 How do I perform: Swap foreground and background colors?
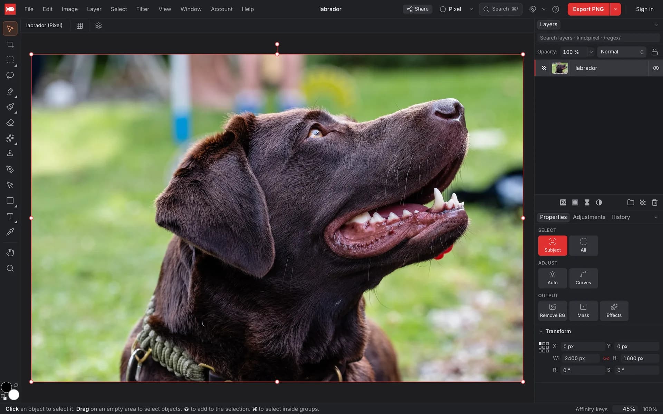pos(16,385)
